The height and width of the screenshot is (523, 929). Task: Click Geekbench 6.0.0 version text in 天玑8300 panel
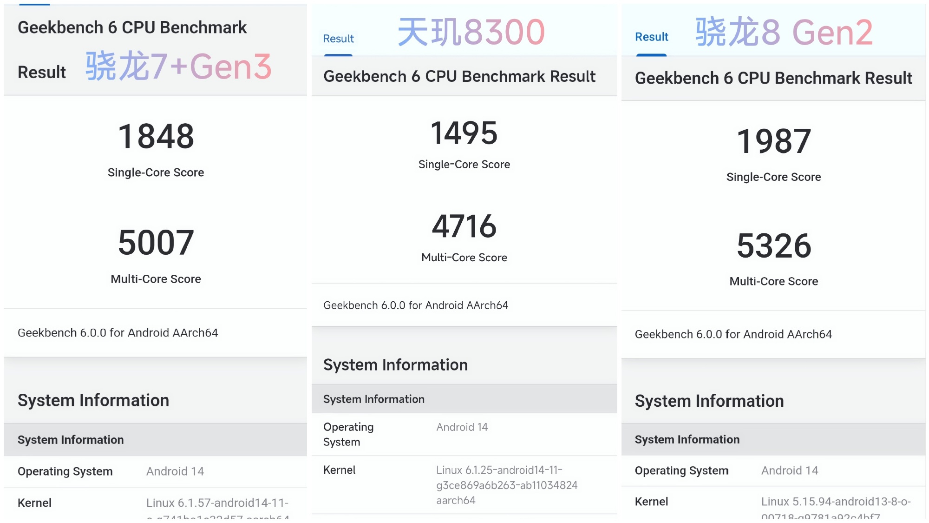[x=416, y=305]
